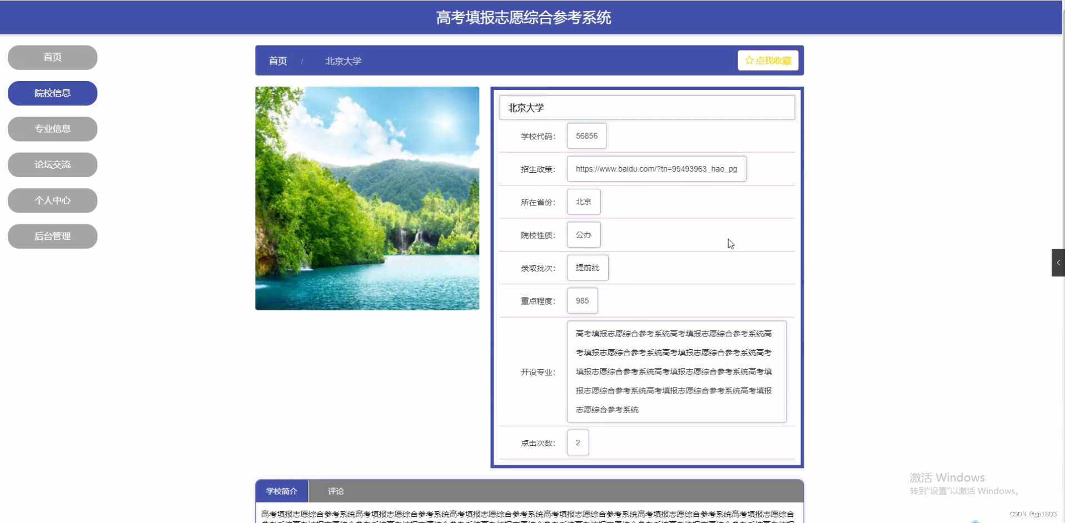Click the 所在省份 北京 field
Viewport: 1065px width, 523px height.
[583, 202]
